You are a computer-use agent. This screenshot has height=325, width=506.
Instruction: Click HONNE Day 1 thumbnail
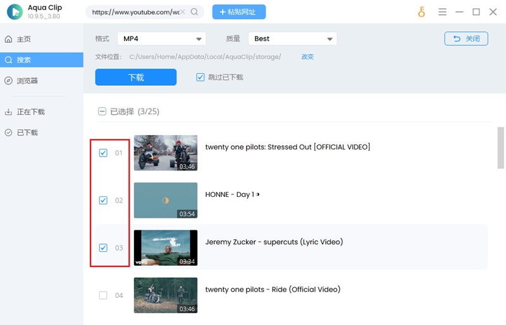[x=166, y=200]
